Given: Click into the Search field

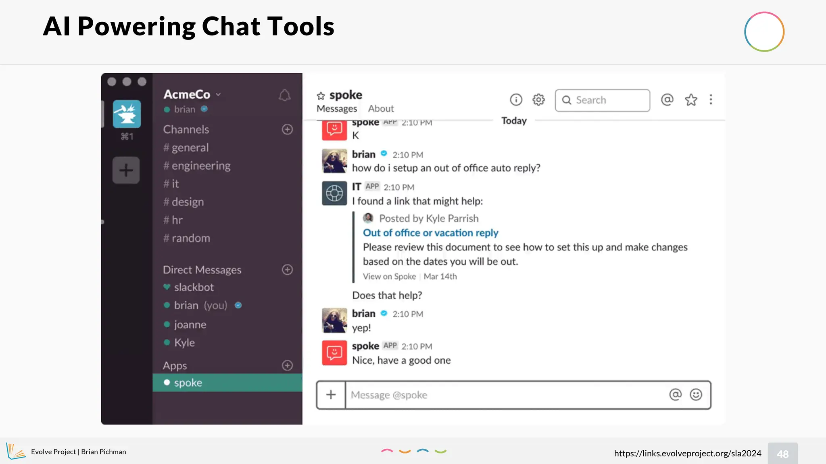Looking at the screenshot, I should click(x=603, y=100).
